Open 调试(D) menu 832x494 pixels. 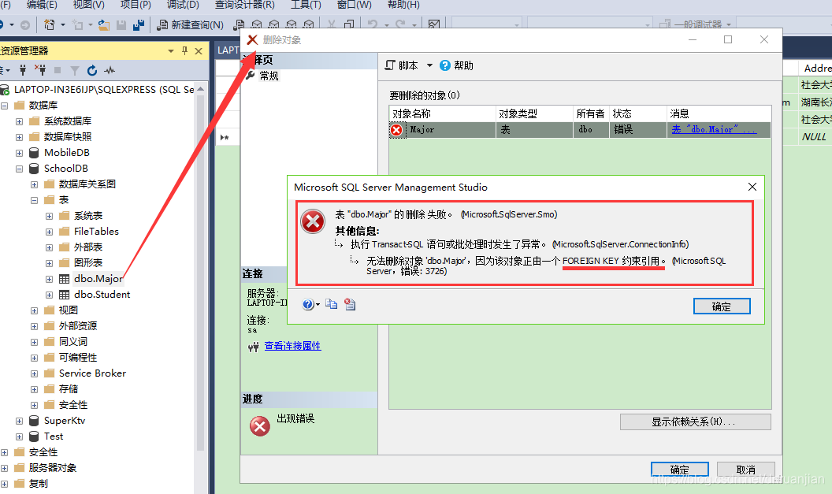(183, 5)
